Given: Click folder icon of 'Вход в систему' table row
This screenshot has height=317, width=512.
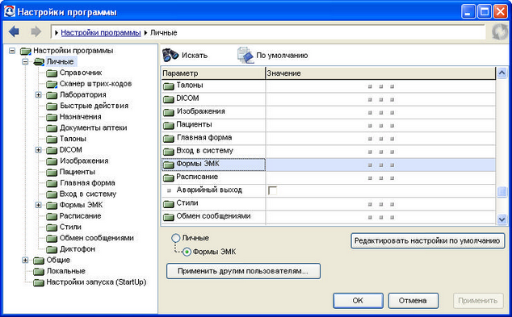Looking at the screenshot, I should pos(169,152).
